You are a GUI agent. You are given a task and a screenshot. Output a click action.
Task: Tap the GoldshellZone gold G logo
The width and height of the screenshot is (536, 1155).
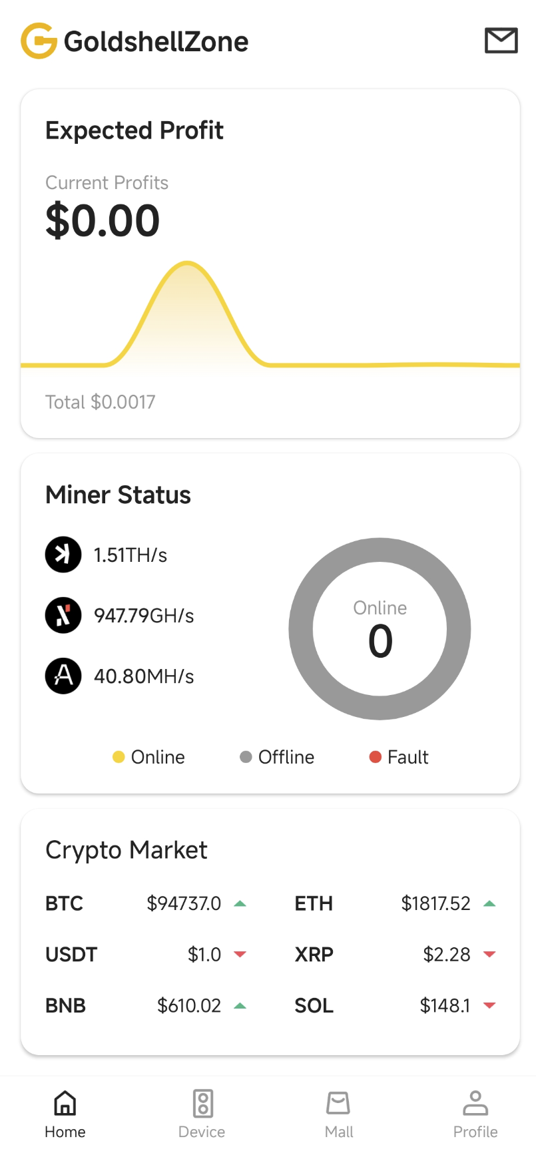click(x=39, y=41)
